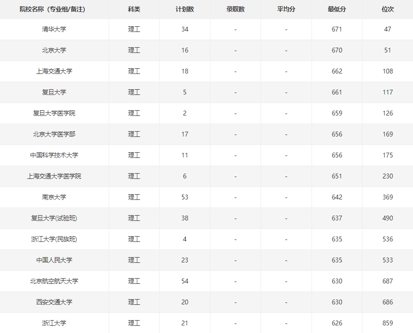Click rank value 686
413x333 pixels.
point(388,302)
